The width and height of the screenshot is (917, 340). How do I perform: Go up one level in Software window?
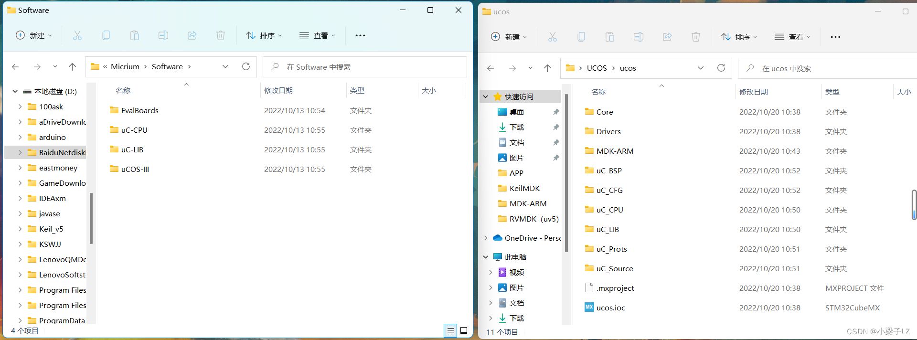pyautogui.click(x=72, y=67)
